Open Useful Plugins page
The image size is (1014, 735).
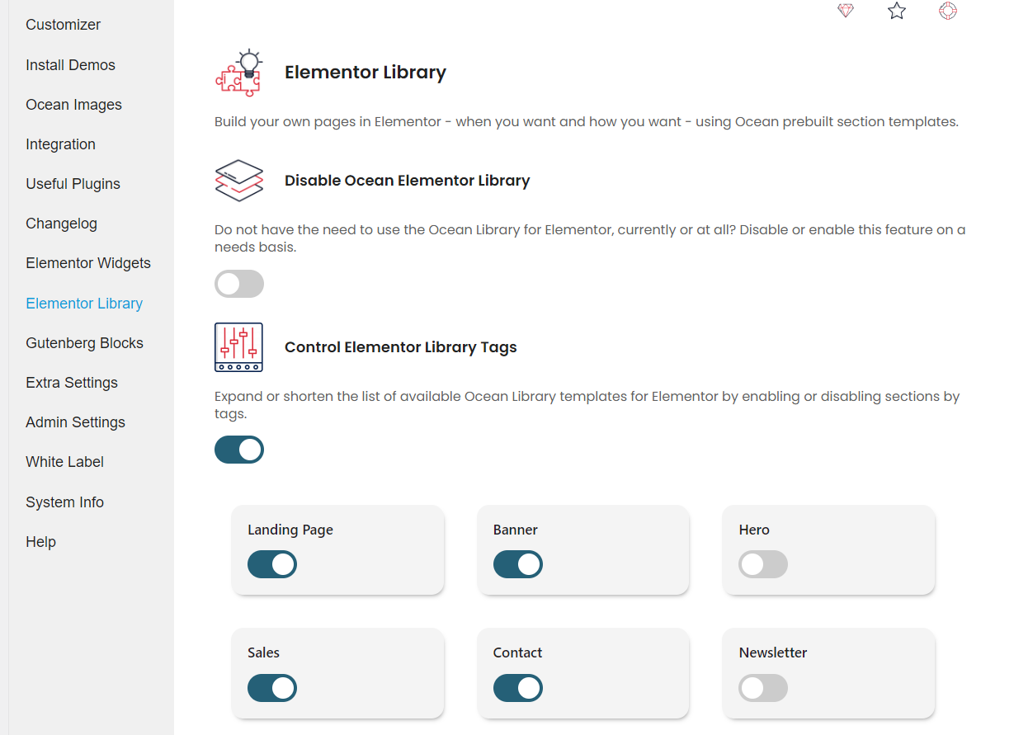tap(73, 184)
